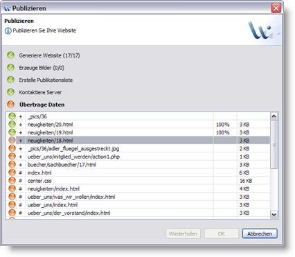Select the highlighted neuigkeiten/18.html file name
The height and width of the screenshot is (257, 295).
click(x=50, y=141)
